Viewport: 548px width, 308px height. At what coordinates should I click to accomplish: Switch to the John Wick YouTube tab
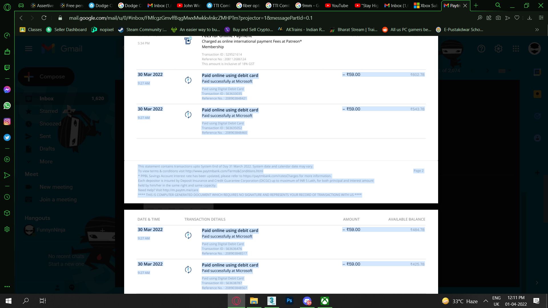point(189,5)
